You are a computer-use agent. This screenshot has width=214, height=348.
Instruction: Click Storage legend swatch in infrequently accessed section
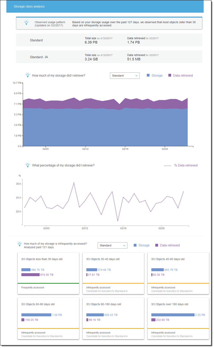pos(135,245)
